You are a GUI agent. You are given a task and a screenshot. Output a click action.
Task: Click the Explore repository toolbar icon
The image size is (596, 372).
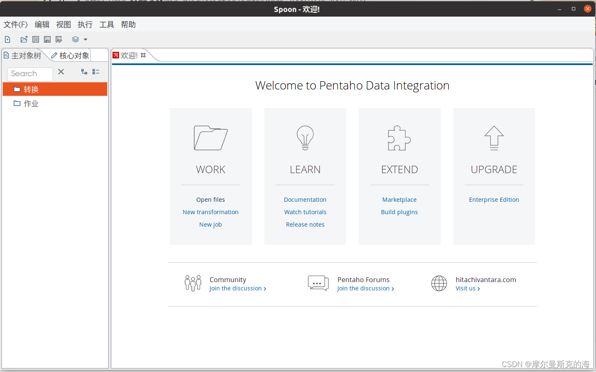coord(36,39)
